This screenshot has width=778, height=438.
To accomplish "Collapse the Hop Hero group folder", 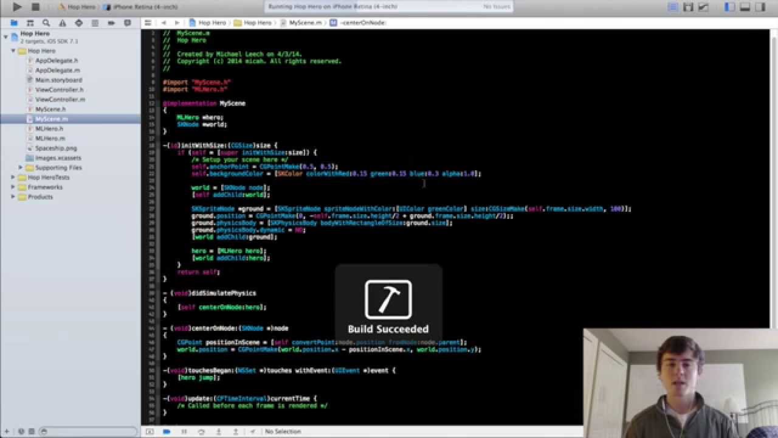I will (x=13, y=51).
